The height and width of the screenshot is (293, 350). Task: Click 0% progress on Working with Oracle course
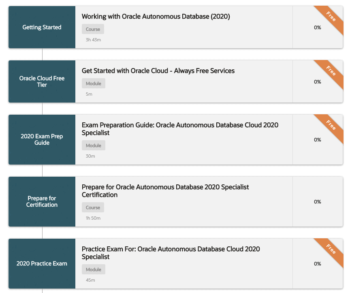pyautogui.click(x=317, y=28)
